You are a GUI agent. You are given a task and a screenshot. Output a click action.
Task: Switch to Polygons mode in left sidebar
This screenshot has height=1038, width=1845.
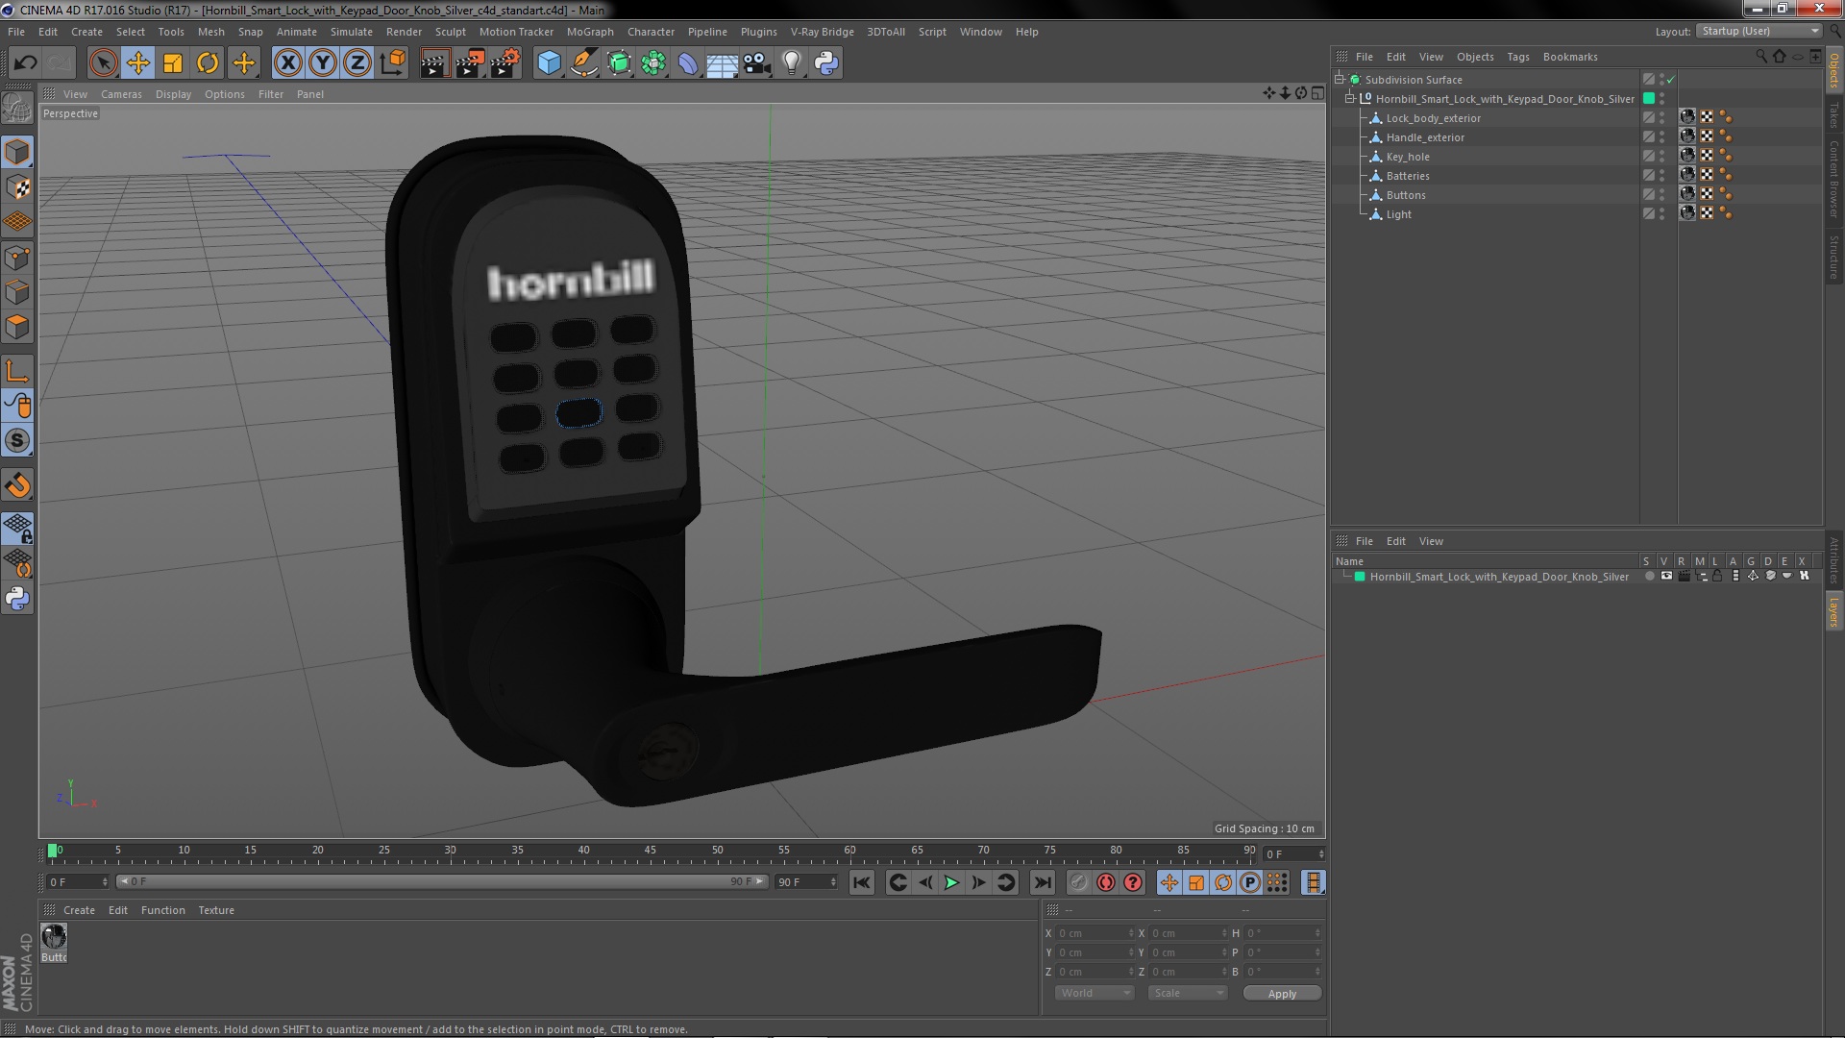coord(17,327)
